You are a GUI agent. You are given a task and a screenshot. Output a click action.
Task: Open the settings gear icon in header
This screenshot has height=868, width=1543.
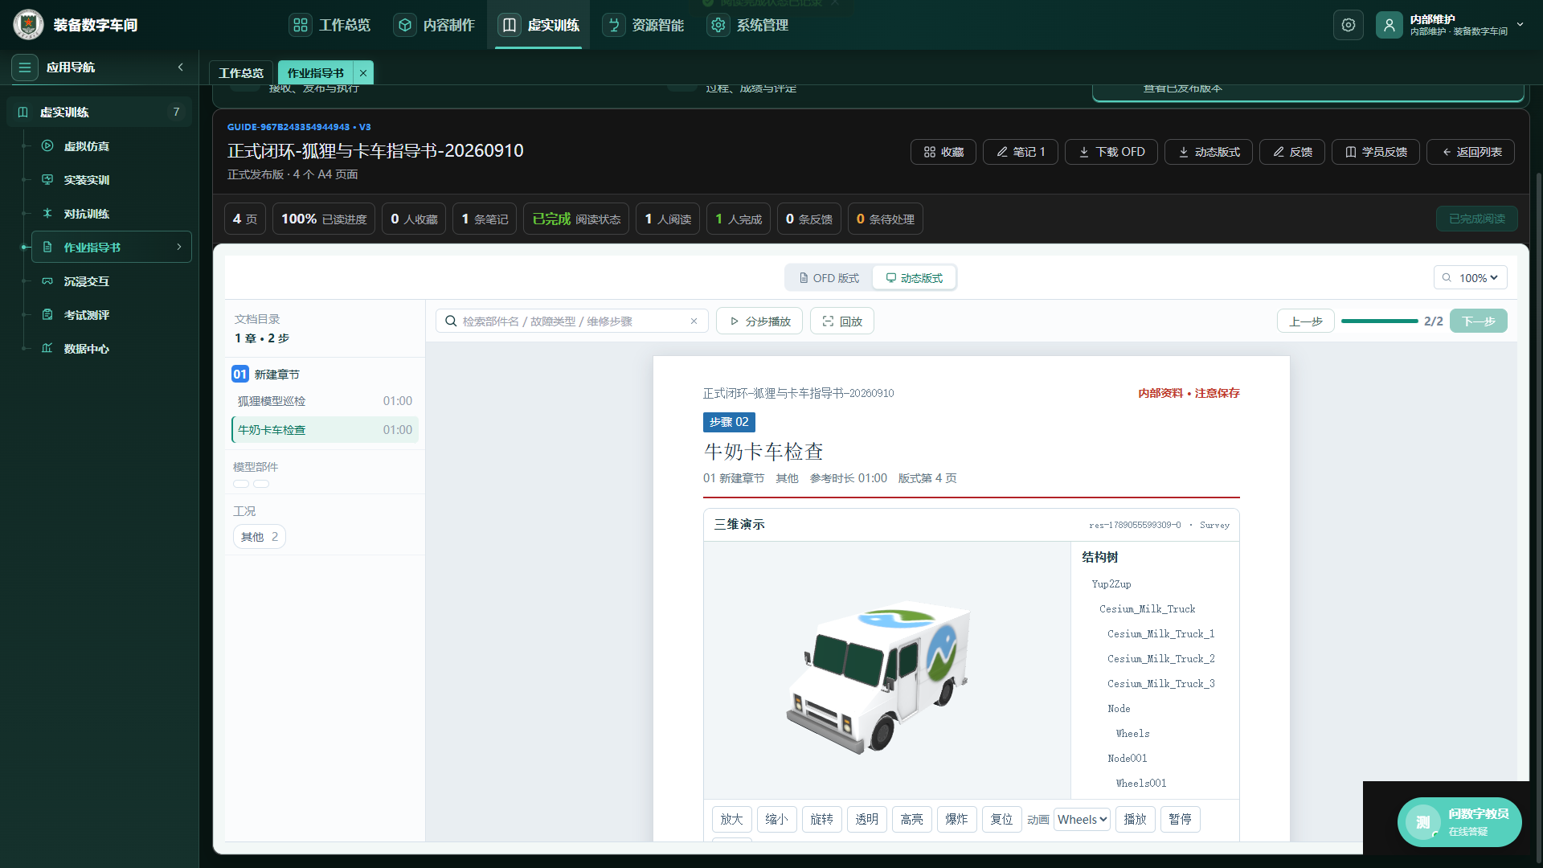[x=1348, y=25]
